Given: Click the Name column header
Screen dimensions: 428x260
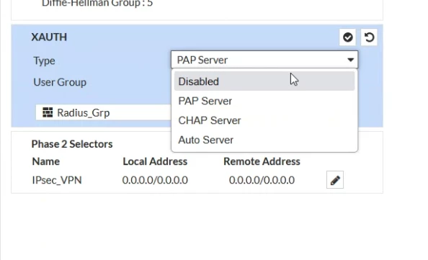Looking at the screenshot, I should coord(46,161).
